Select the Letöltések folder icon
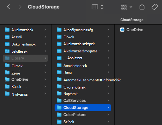The height and width of the screenshot is (125, 162). [7, 51]
